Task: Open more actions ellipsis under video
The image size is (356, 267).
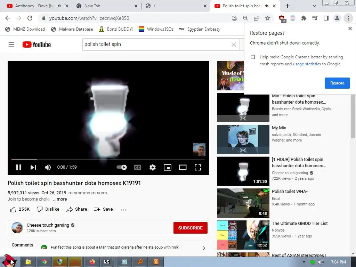Action: point(123,210)
